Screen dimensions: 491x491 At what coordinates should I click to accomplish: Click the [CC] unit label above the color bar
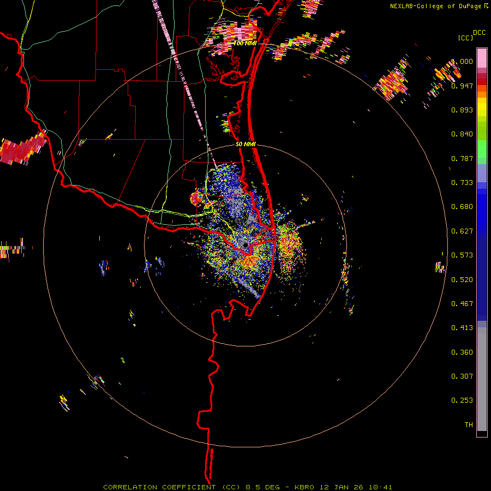click(x=465, y=38)
